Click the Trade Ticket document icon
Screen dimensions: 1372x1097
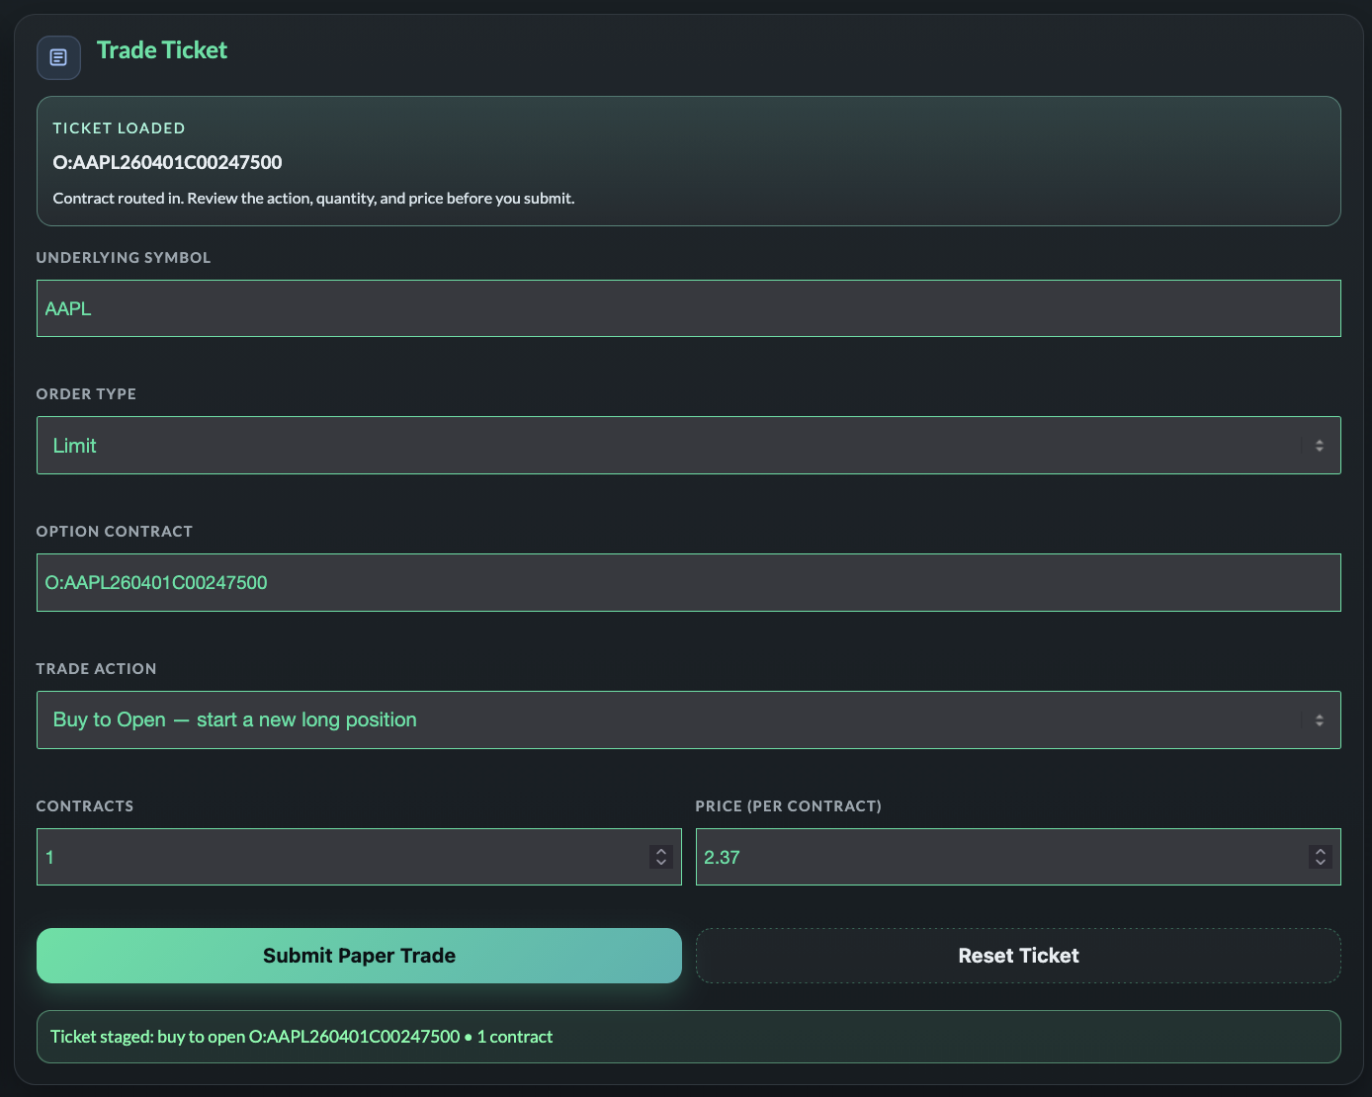click(x=58, y=57)
